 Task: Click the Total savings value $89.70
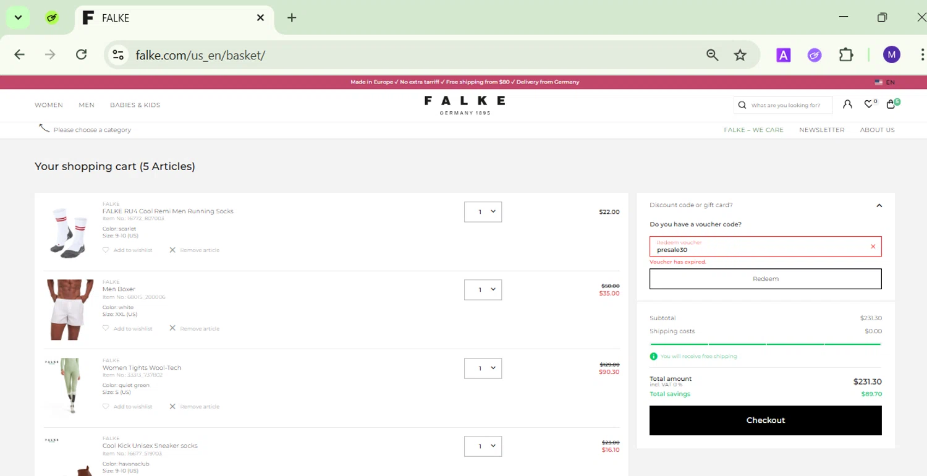tap(871, 394)
